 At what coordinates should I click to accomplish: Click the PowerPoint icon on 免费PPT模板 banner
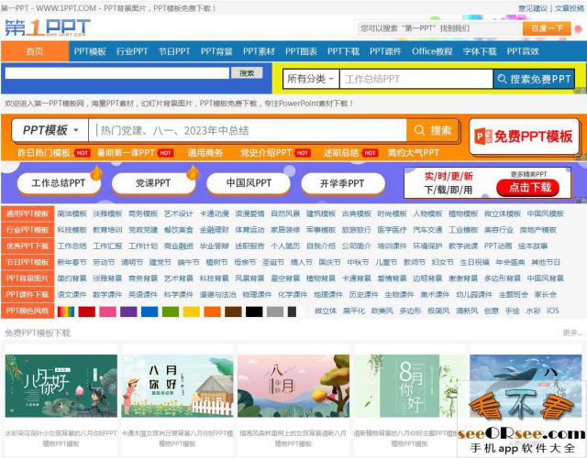(483, 137)
